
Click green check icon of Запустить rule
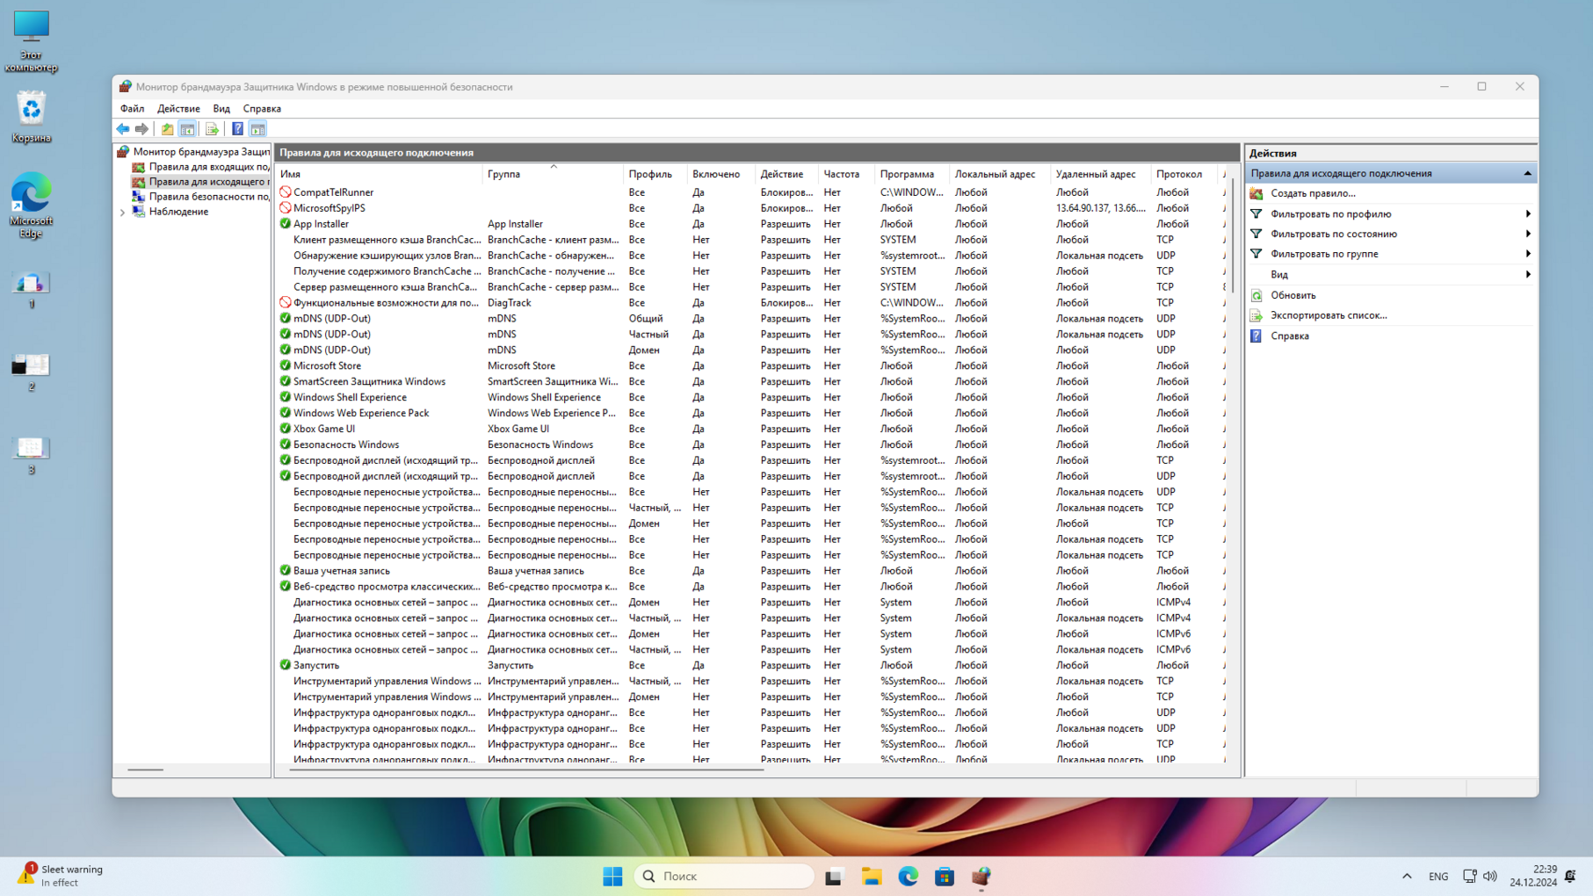tap(285, 665)
